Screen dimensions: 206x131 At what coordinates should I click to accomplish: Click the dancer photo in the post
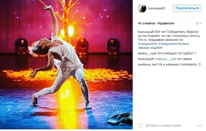click(x=66, y=64)
